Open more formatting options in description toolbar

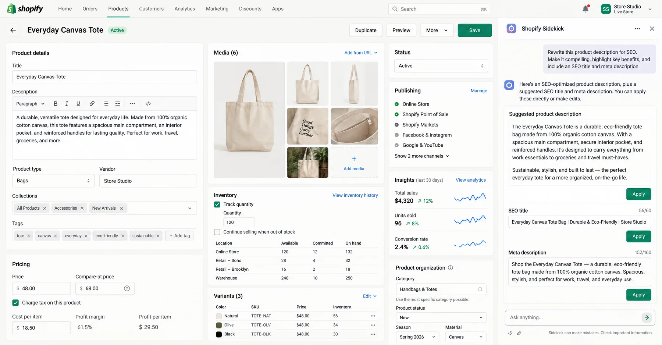point(132,104)
